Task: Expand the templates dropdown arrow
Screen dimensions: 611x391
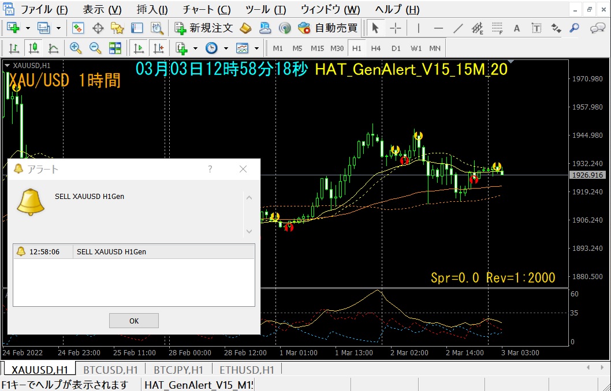Action: click(x=256, y=48)
